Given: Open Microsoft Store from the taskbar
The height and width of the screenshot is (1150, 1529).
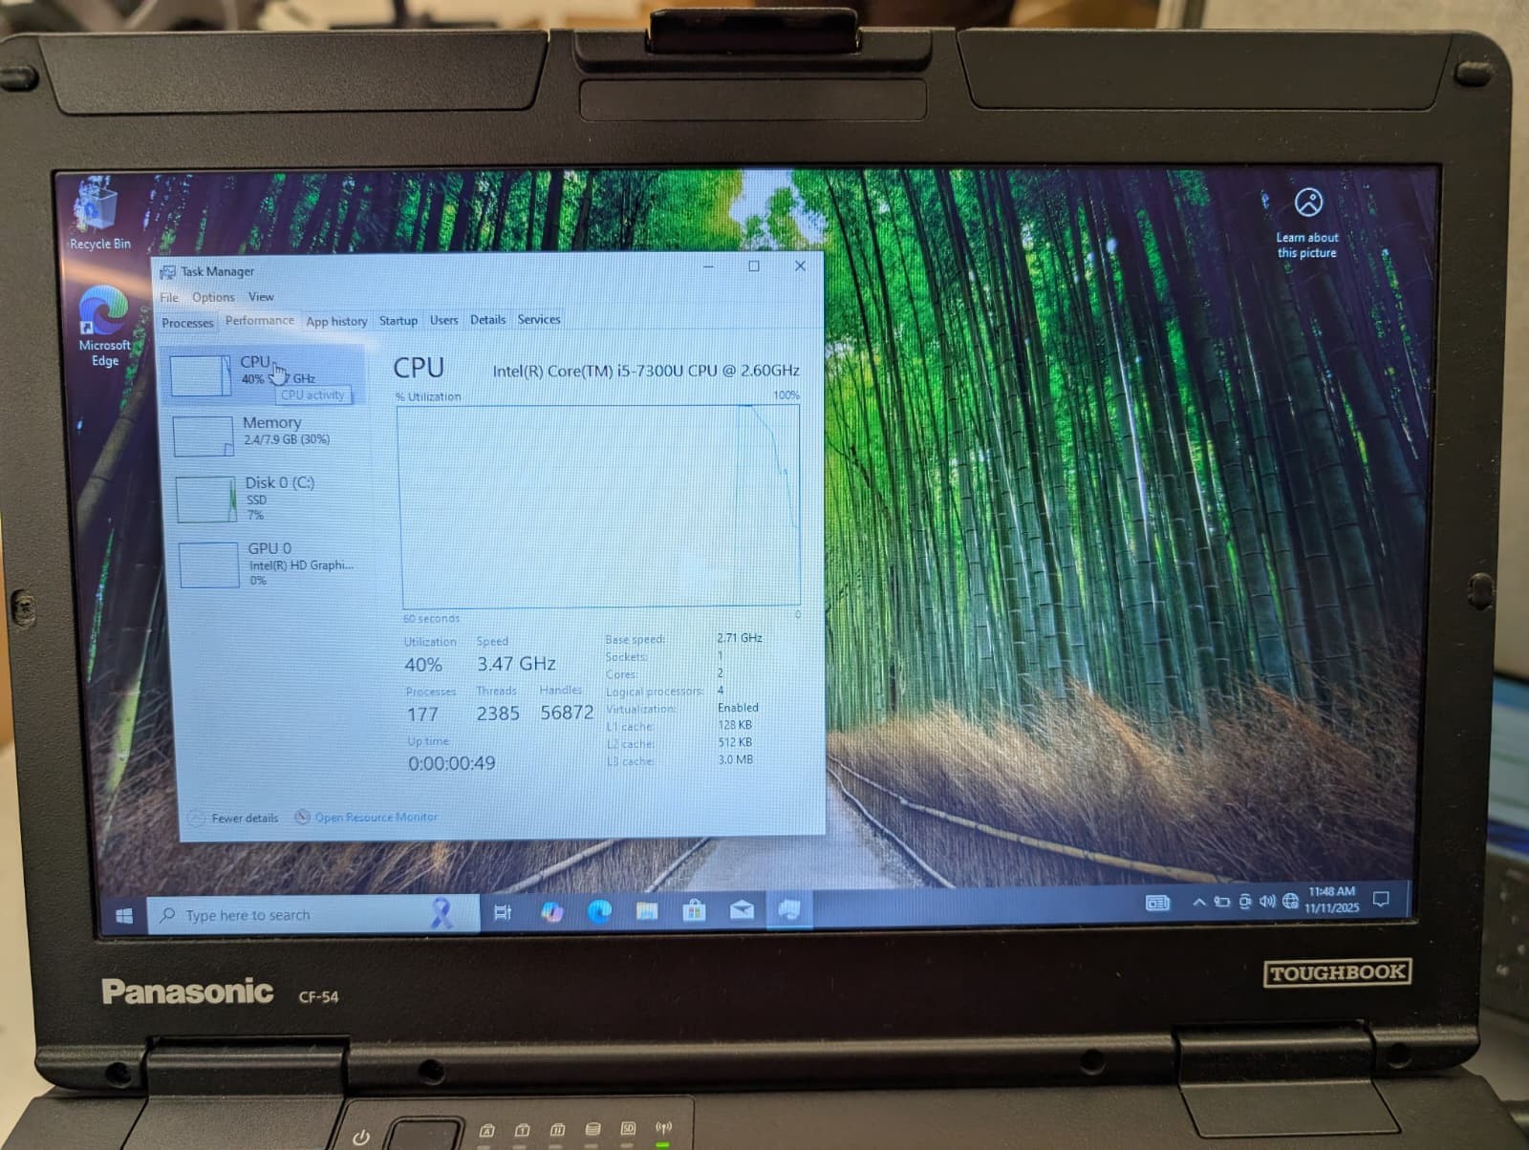Looking at the screenshot, I should [694, 911].
